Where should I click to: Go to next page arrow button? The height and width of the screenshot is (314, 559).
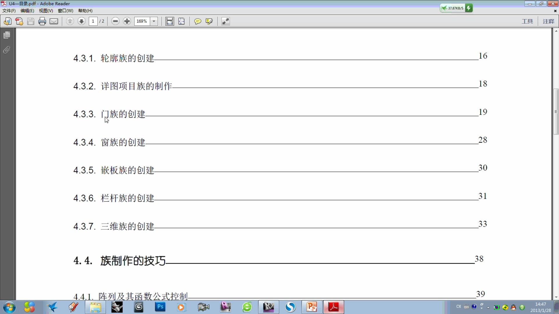(x=82, y=21)
